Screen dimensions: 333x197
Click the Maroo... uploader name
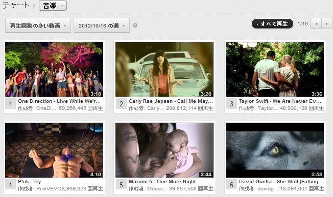pyautogui.click(x=157, y=189)
